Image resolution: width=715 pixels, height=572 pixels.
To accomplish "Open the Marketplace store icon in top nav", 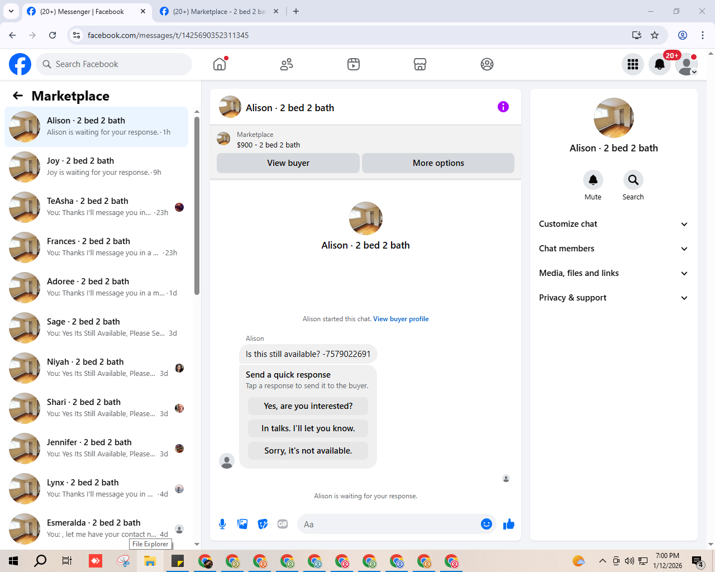I will 420,64.
